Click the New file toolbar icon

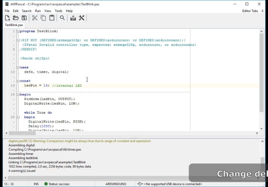click(7, 18)
